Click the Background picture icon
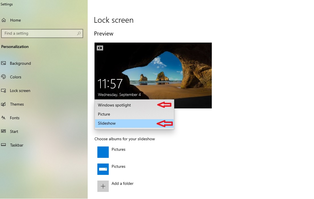 pos(3,63)
